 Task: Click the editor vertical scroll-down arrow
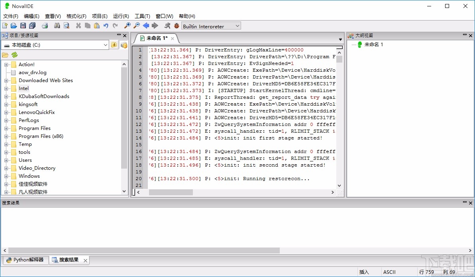[x=339, y=185]
